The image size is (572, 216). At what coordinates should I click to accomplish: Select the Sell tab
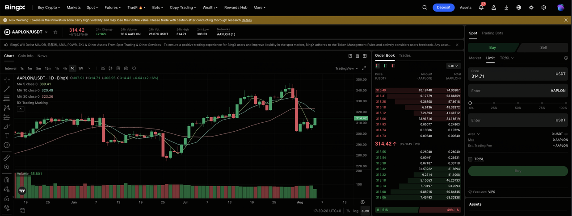click(543, 47)
